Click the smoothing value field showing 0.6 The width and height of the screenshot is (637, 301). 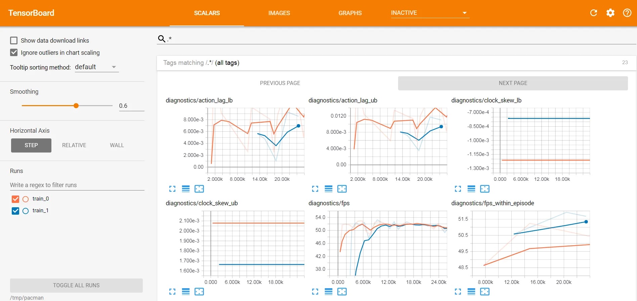pyautogui.click(x=132, y=106)
